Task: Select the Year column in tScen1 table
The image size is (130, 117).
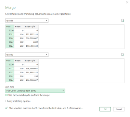Action: pos(10,27)
